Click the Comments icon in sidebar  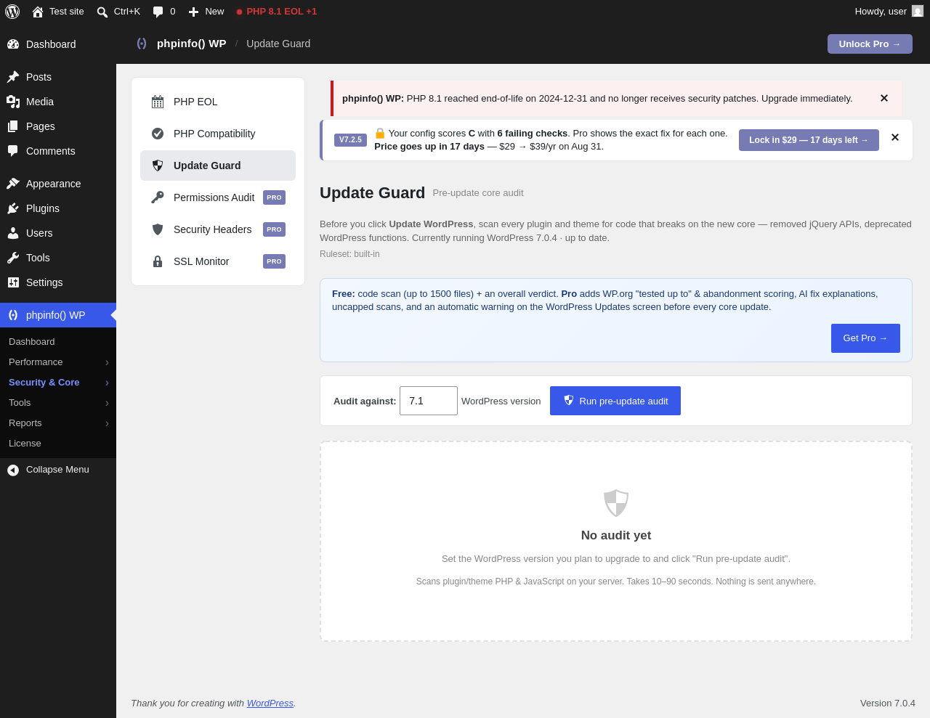point(13,151)
